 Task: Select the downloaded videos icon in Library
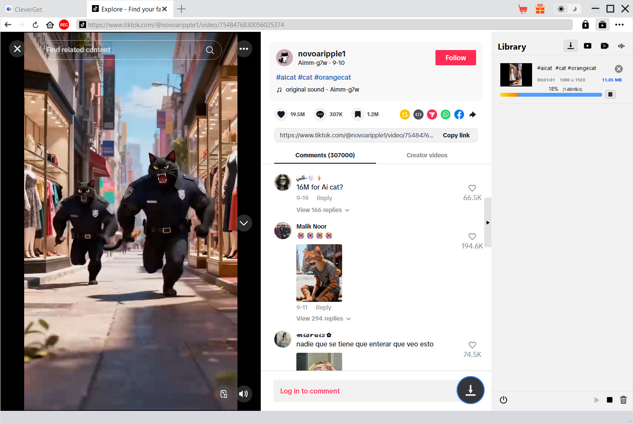587,46
